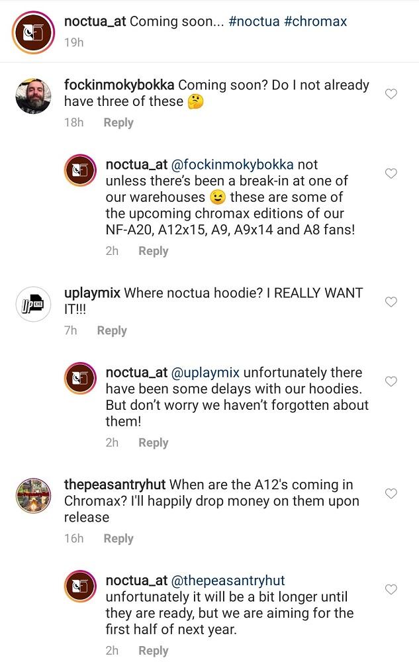Like uplaymix's noctua hoodie comment
The width and height of the screenshot is (419, 662).
[391, 302]
